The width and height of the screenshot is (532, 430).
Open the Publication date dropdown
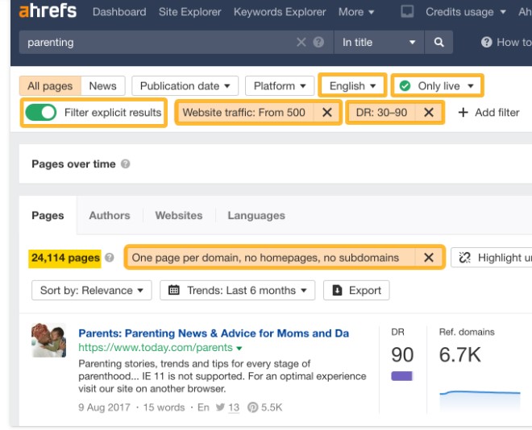click(185, 86)
